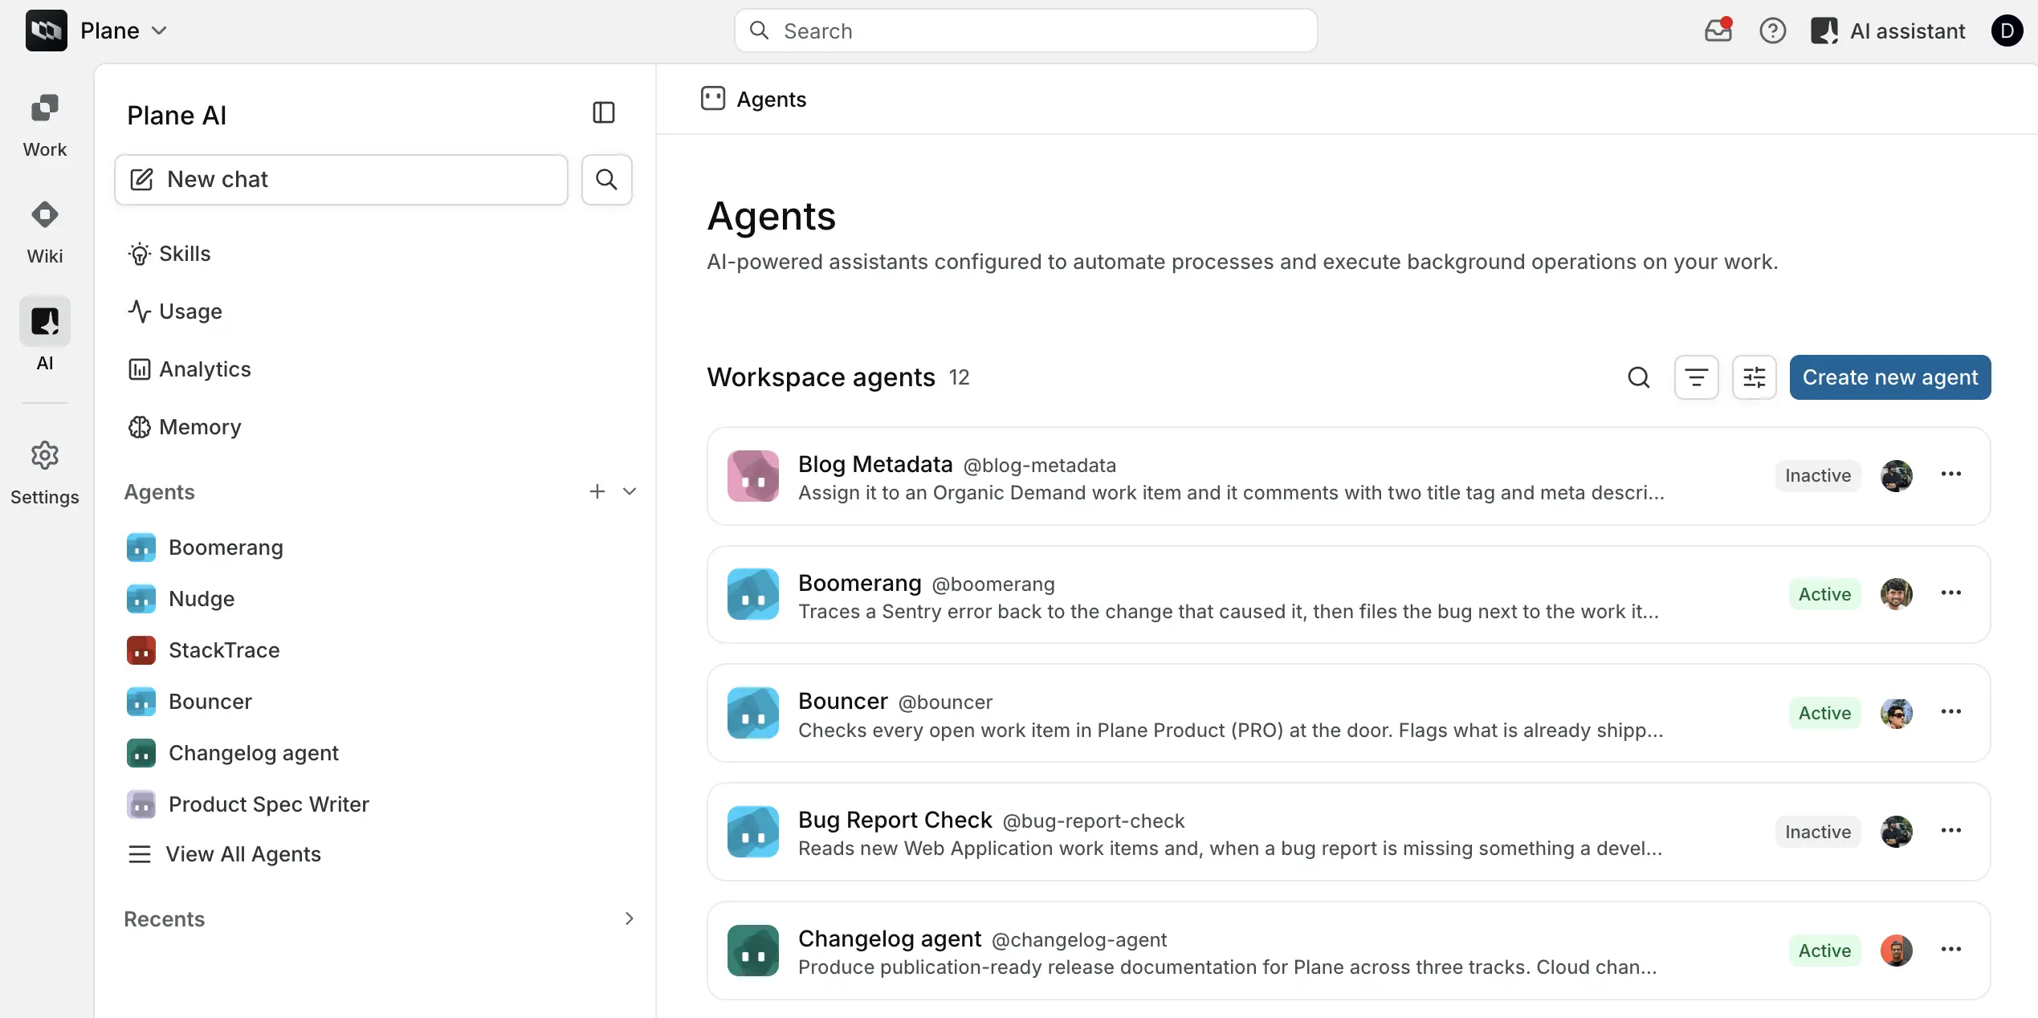Open the Bouncer agent card title
Screen dimensions: 2038x1018
point(842,702)
